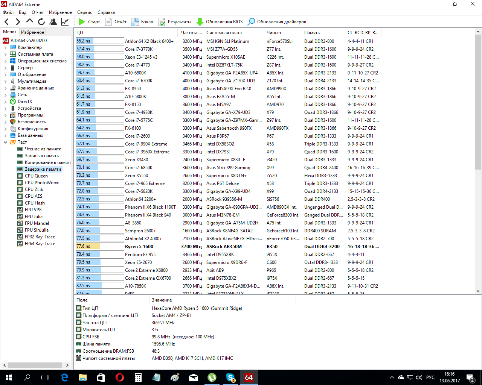Screen dimensions: 482x385
Task: Check for Обновления драйверов
Action: (x=277, y=22)
